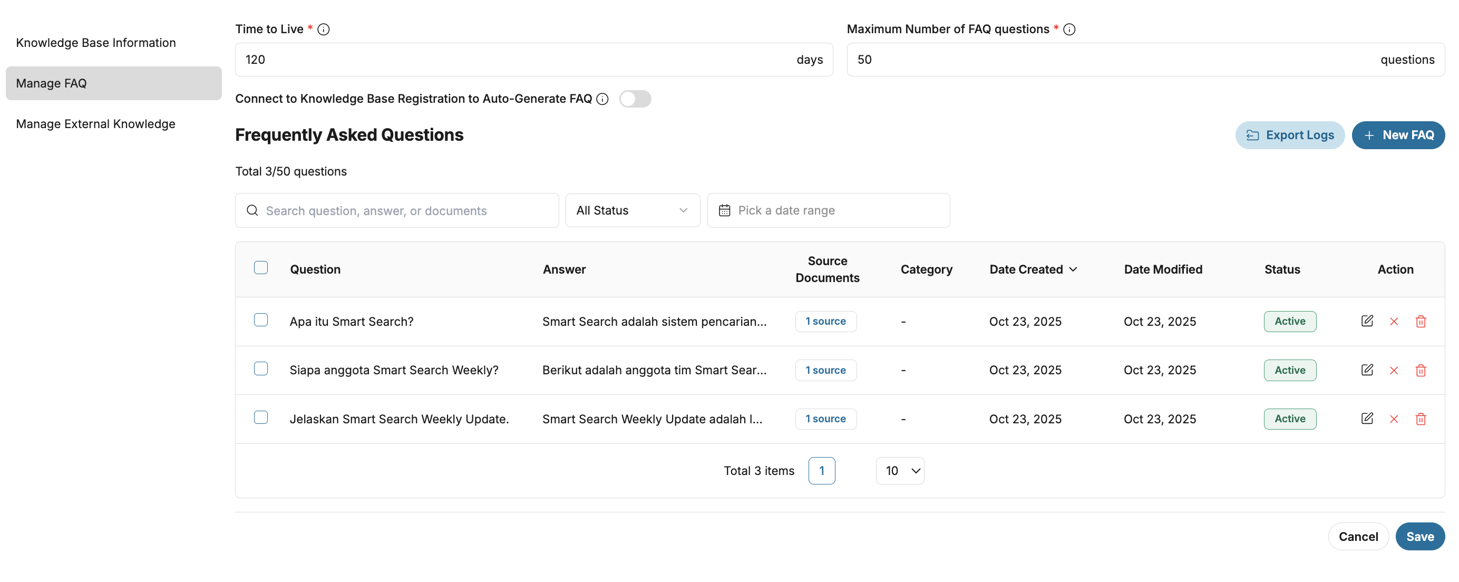Edit 'Jelaskan Smart Search Weekly Update.' row

[x=1367, y=419]
